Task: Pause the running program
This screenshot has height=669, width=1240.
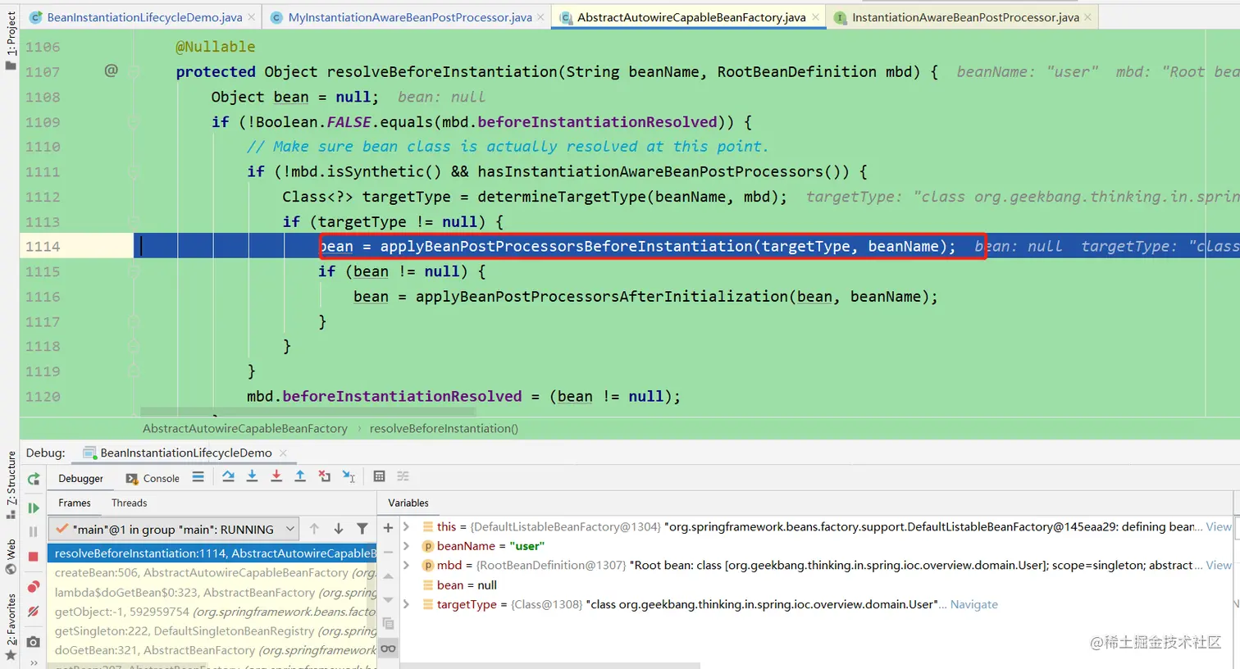Action: 34,532
